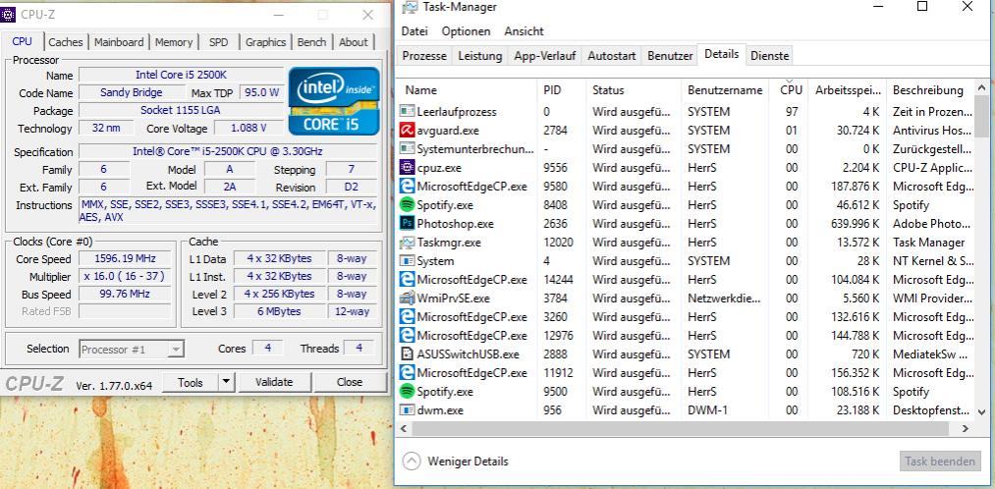Click the Spotify.exe icon with PID 8408

(x=407, y=205)
